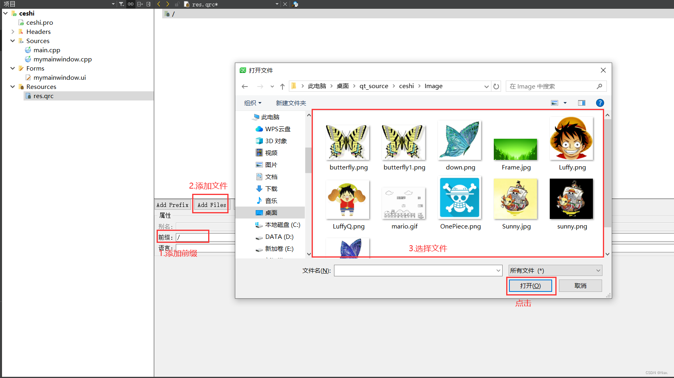Screen dimensions: 674x378
Task: Open the dialog help icon
Action: tap(600, 103)
